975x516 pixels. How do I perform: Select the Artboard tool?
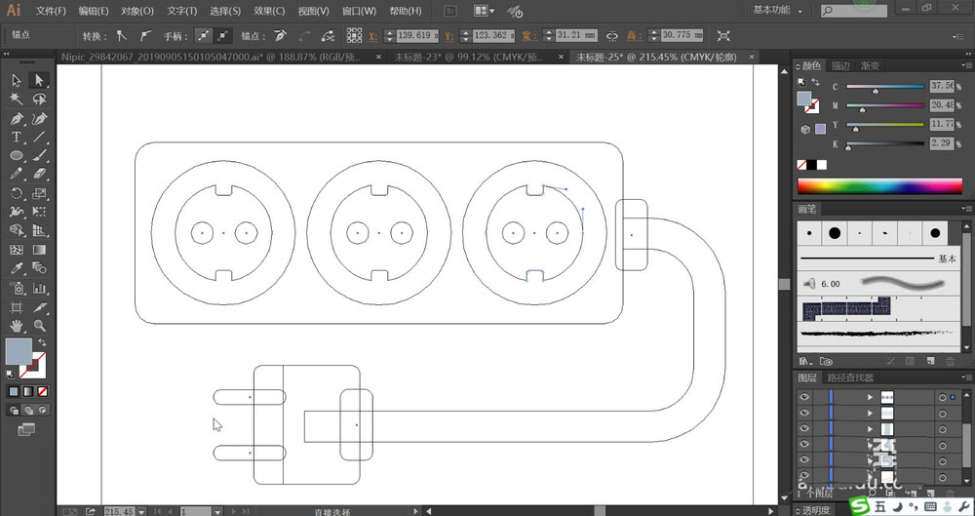coord(17,307)
